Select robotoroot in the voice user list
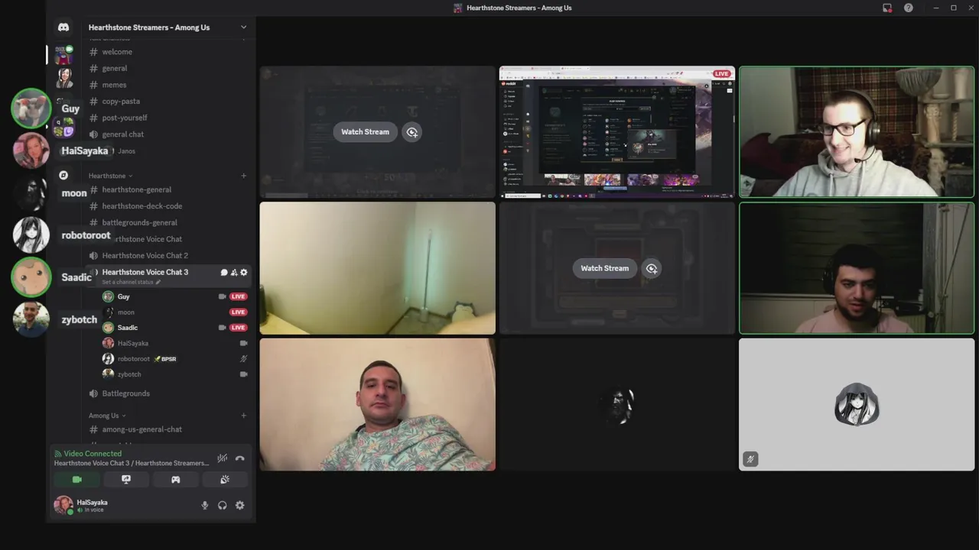This screenshot has width=979, height=550. pyautogui.click(x=134, y=358)
